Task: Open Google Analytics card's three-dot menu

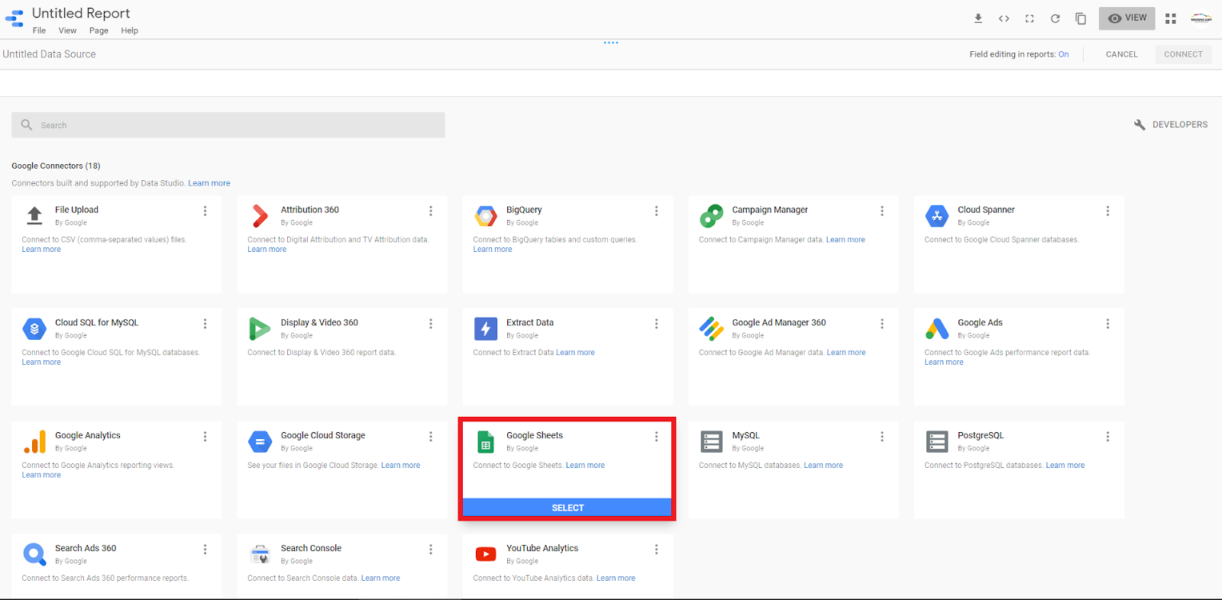Action: (x=205, y=437)
